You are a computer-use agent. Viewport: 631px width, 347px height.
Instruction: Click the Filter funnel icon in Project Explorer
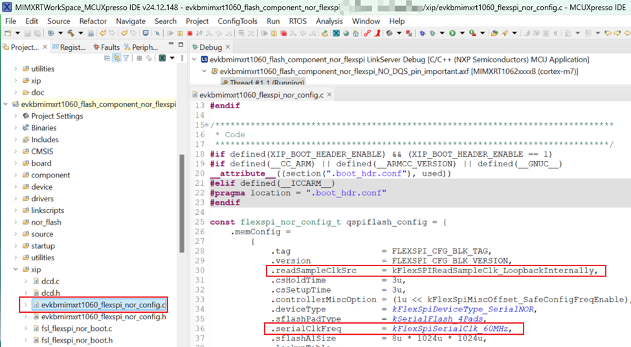(126, 58)
